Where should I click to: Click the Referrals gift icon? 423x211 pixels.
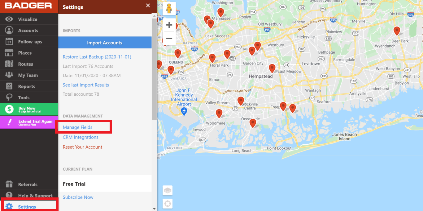(x=9, y=184)
